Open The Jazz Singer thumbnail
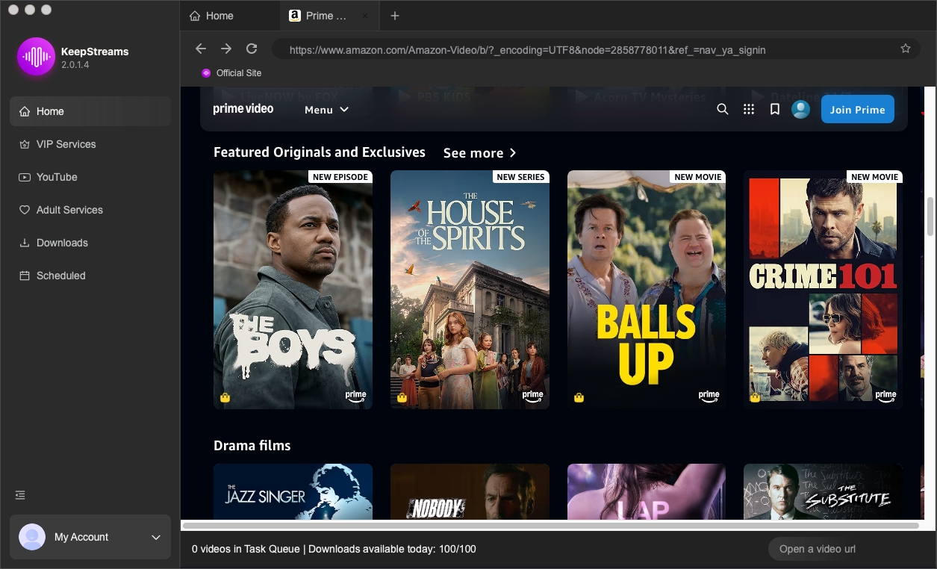This screenshot has height=569, width=937. (x=293, y=491)
